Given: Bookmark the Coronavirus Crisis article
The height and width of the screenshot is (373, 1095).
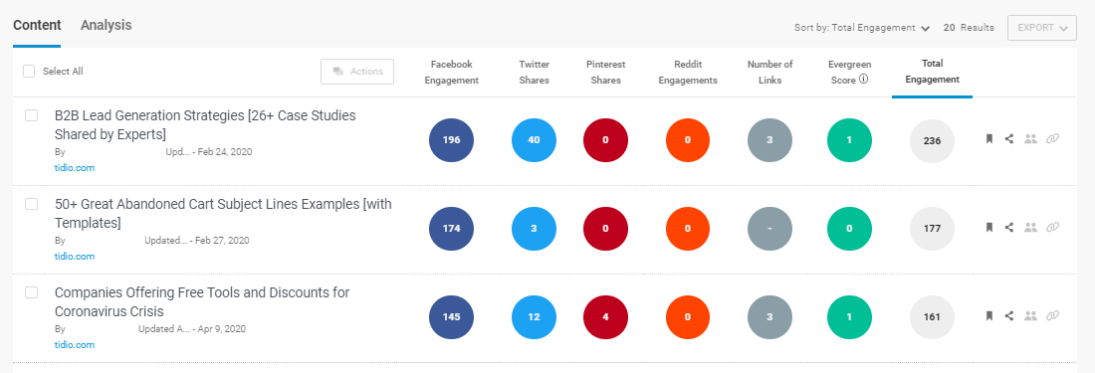Looking at the screenshot, I should coord(988,316).
